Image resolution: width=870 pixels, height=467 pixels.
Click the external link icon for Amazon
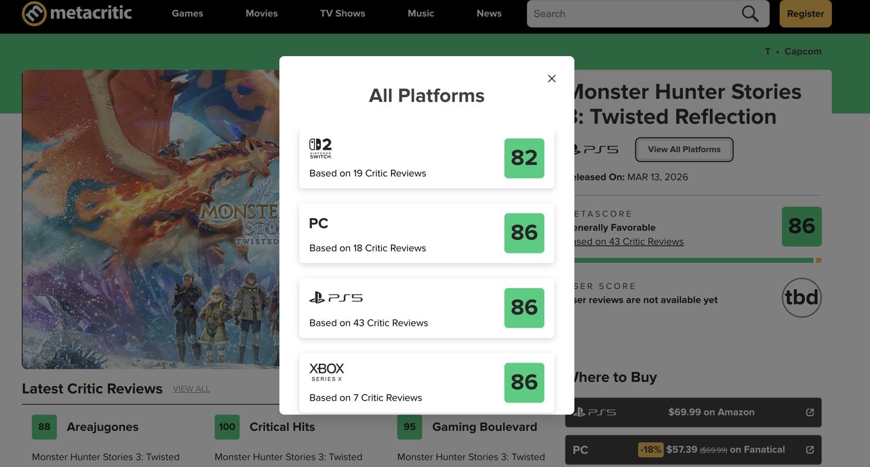coord(810,412)
